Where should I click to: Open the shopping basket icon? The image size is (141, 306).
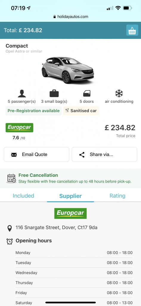pyautogui.click(x=132, y=30)
